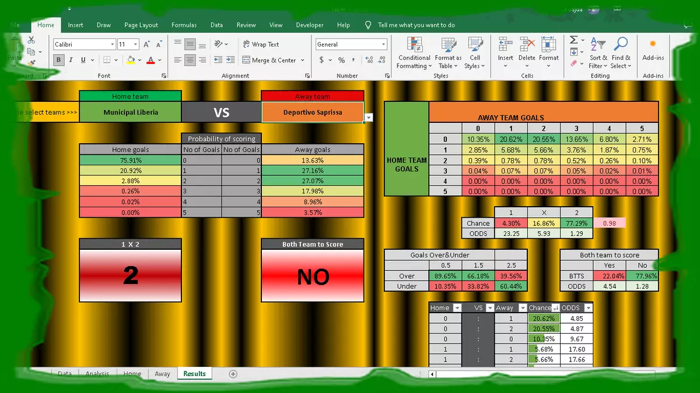Open away team dropdown beside Deportivo Saprissa
Image resolution: width=700 pixels, height=393 pixels.
click(369, 118)
